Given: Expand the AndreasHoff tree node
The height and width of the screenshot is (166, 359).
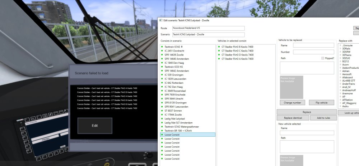Looking at the screenshot, I should pos(340,90).
